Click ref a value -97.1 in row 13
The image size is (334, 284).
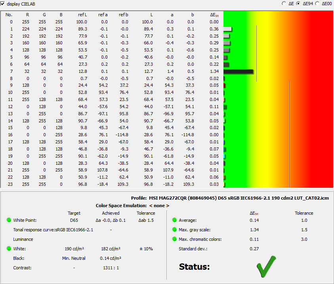[x=103, y=114]
